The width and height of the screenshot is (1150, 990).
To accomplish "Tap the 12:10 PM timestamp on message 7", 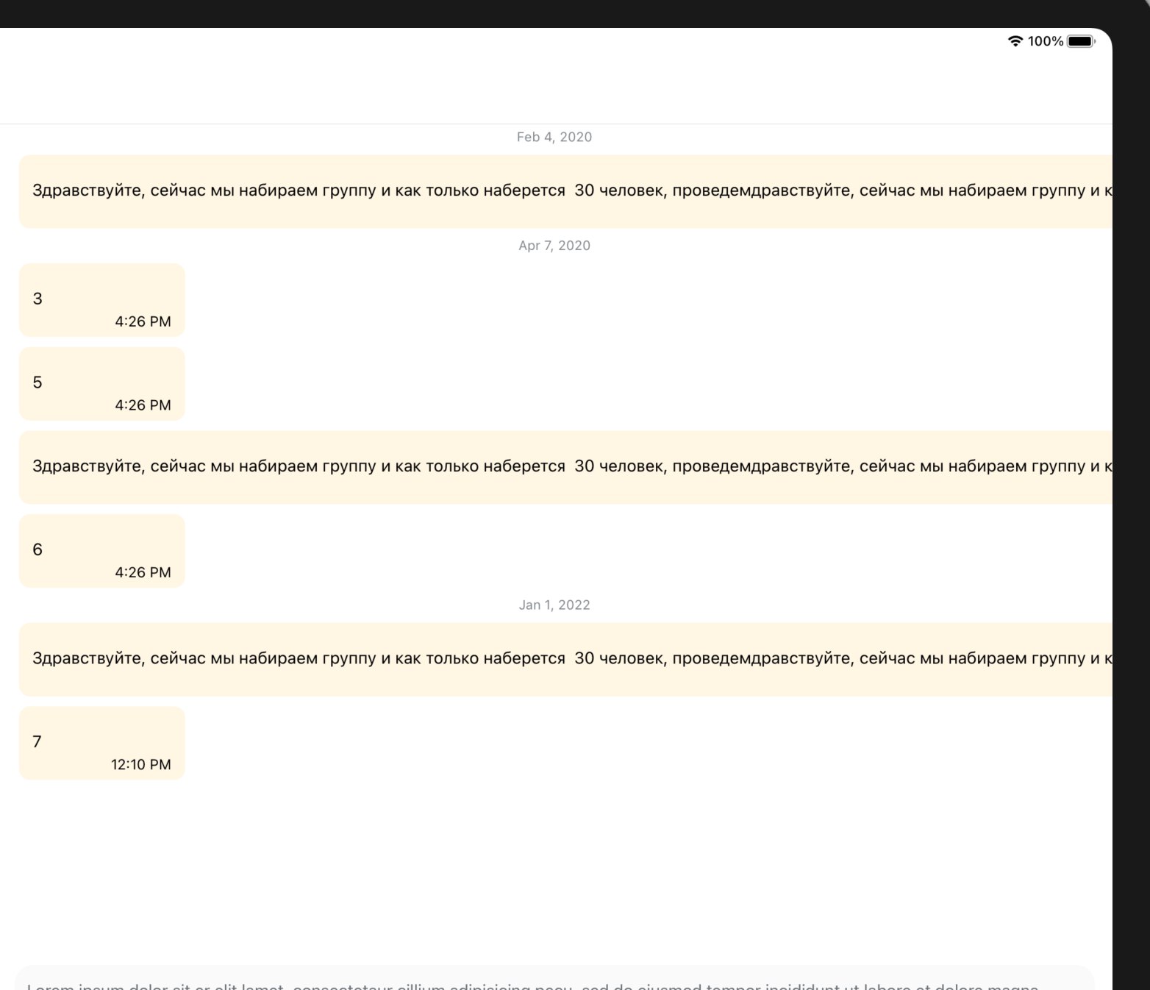I will tap(141, 764).
